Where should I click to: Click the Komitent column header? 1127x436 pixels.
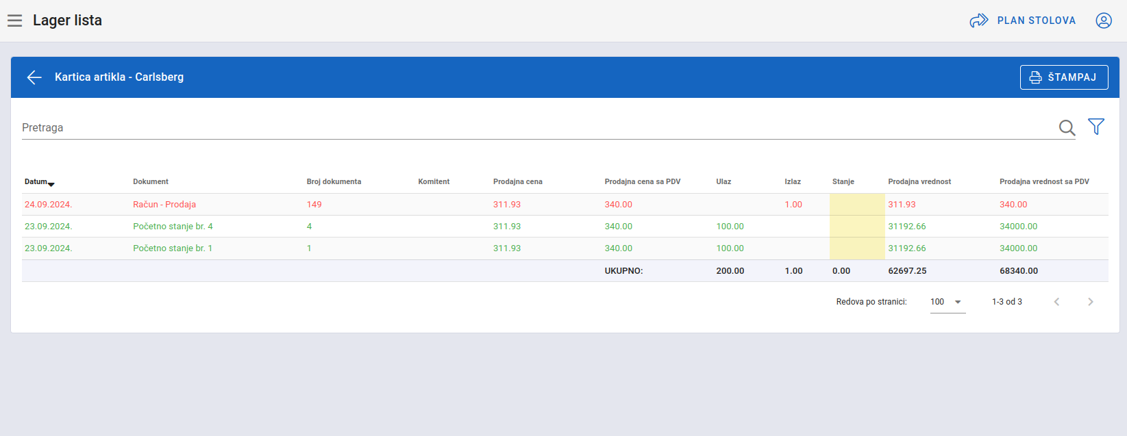434,182
